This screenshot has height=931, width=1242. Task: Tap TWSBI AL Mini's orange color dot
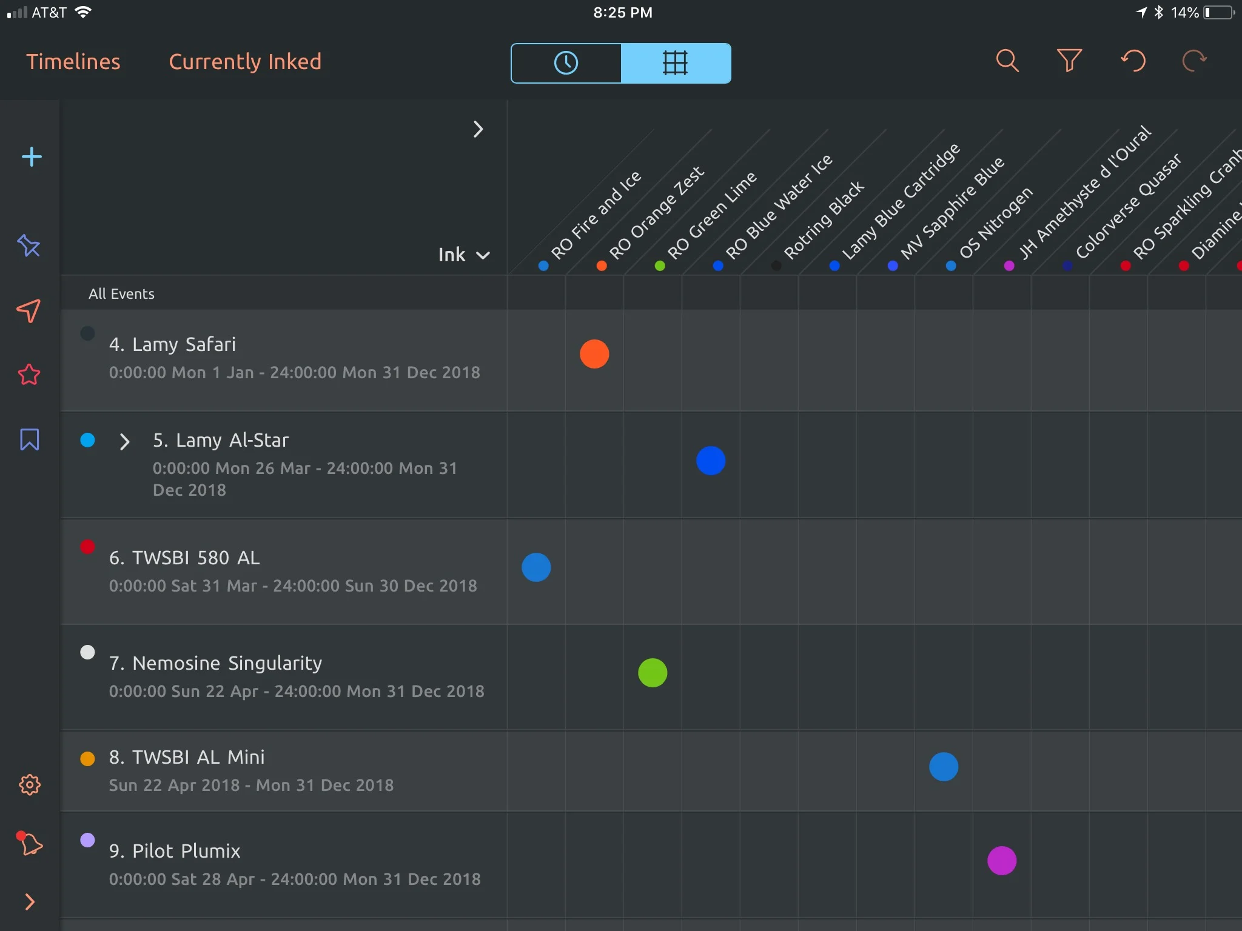pos(88,759)
